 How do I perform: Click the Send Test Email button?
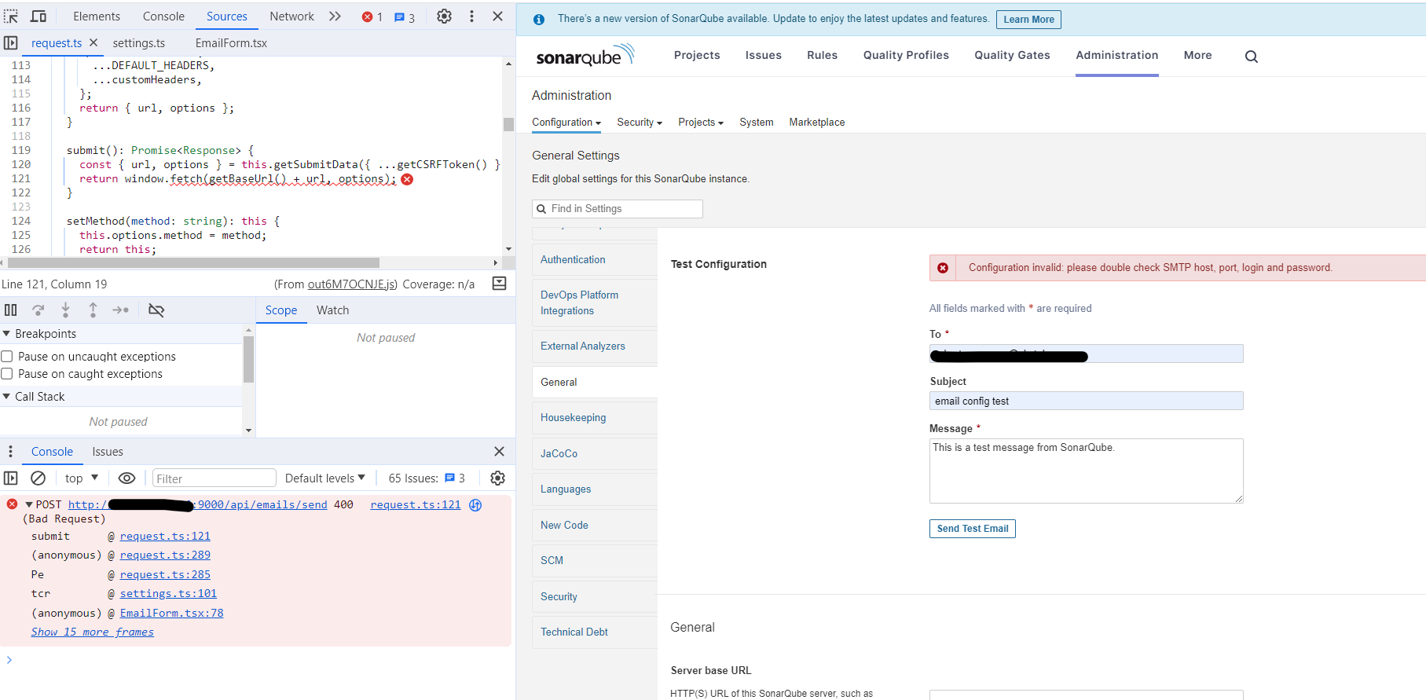pyautogui.click(x=973, y=529)
